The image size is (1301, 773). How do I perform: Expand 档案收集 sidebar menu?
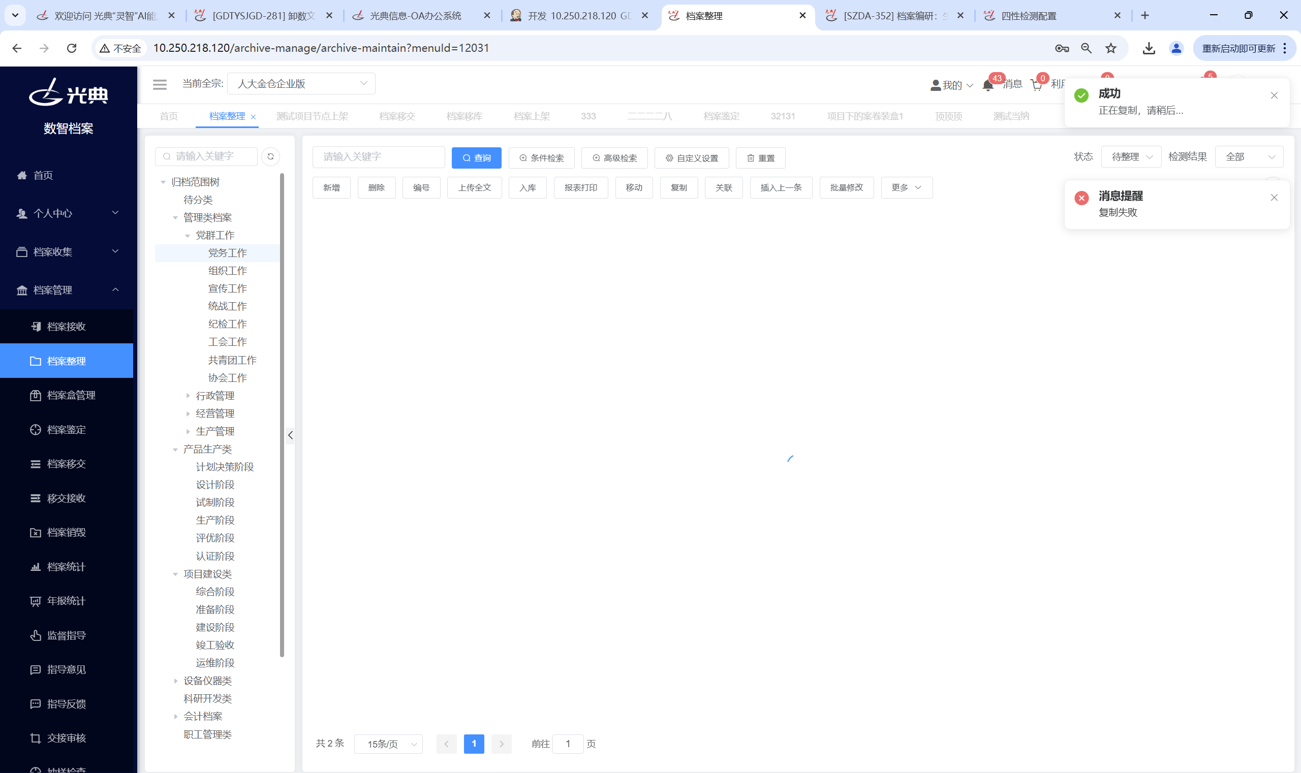click(67, 251)
